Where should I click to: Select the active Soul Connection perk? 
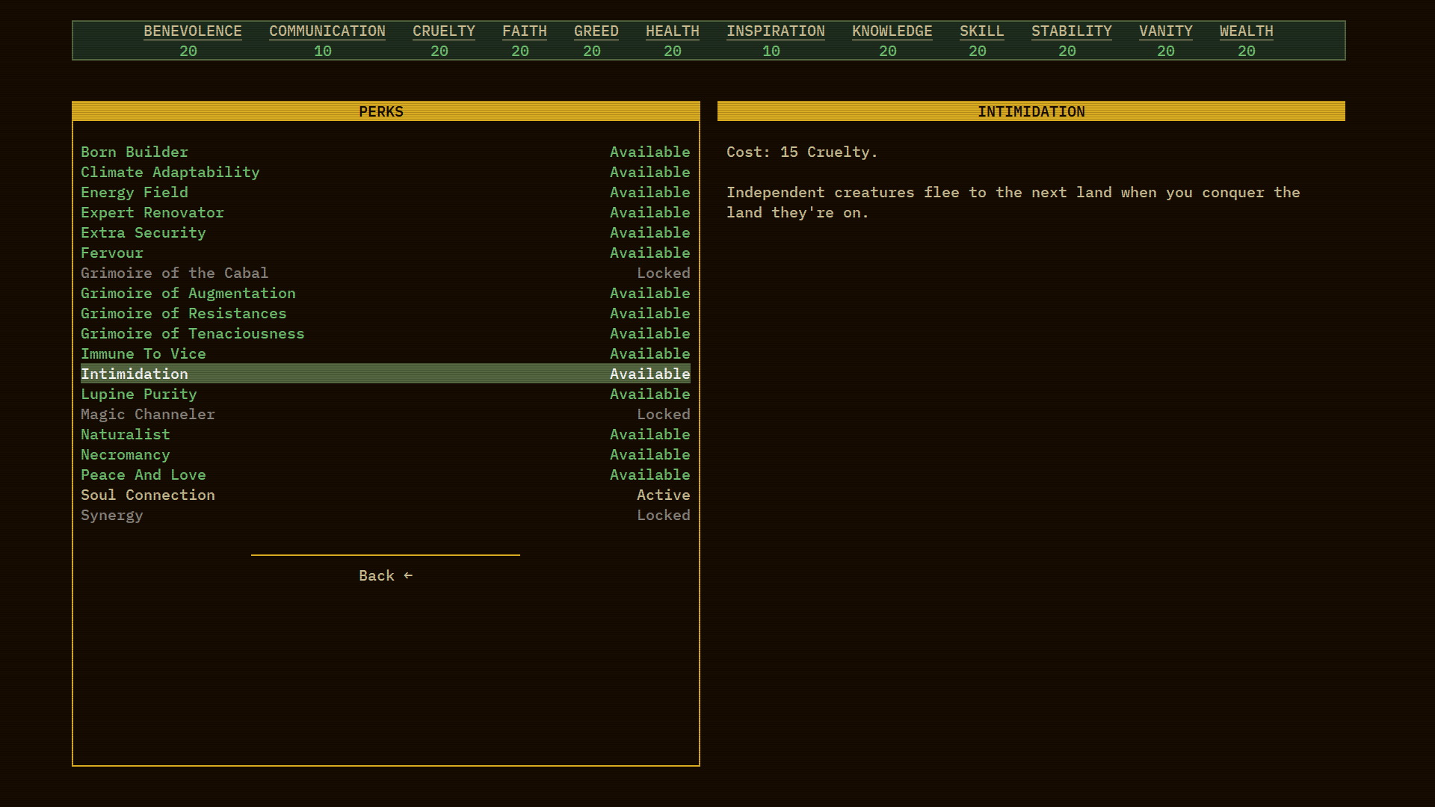pos(148,495)
